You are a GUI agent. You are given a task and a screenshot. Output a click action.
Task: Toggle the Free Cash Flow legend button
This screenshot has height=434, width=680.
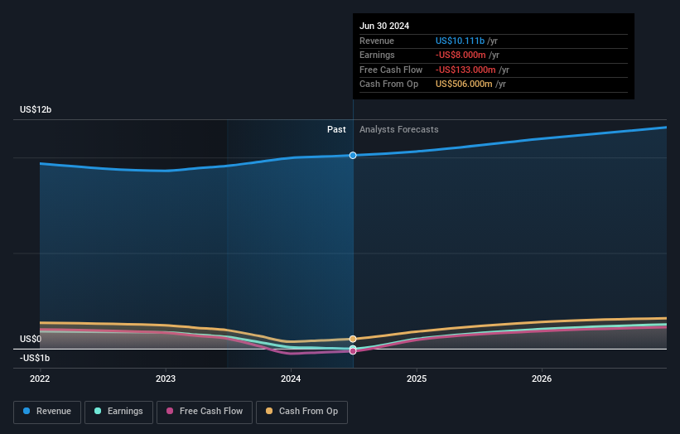click(x=205, y=412)
